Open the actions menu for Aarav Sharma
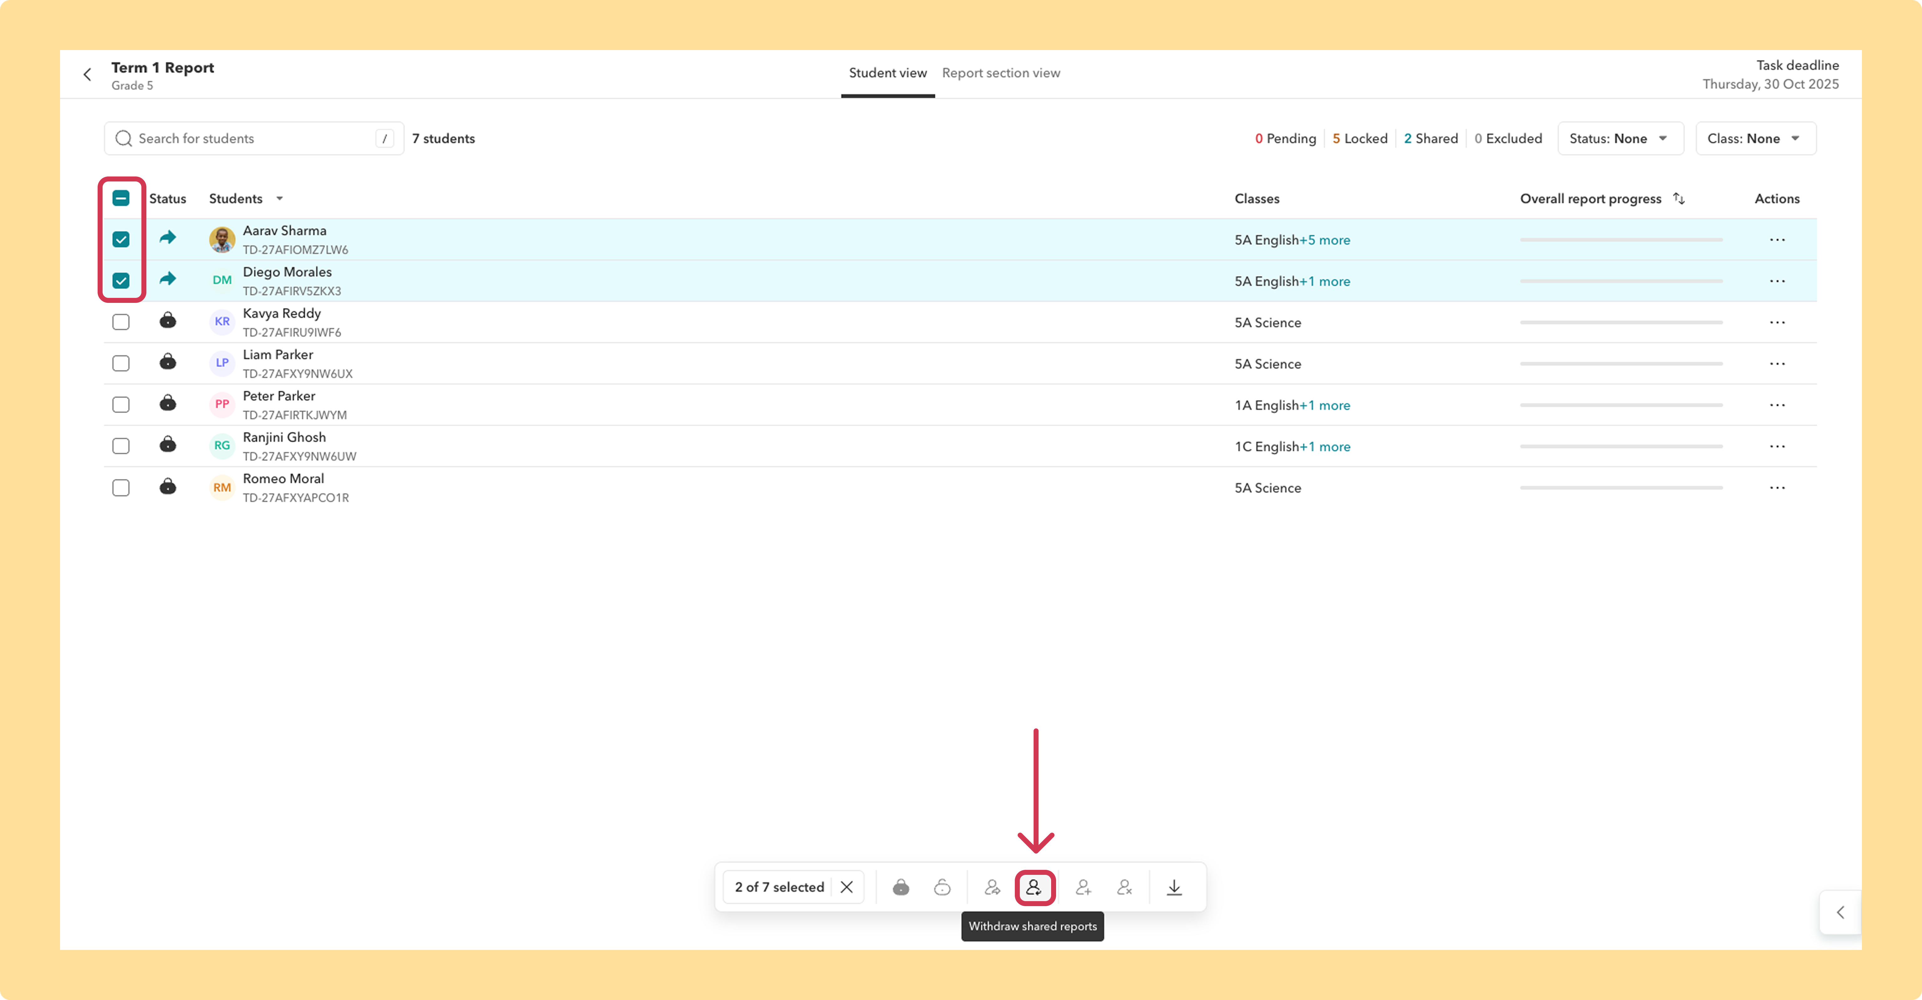This screenshot has height=1000, width=1922. 1777,240
